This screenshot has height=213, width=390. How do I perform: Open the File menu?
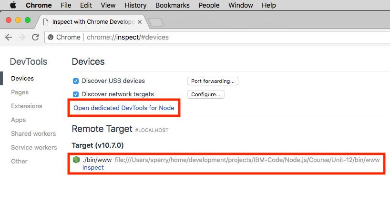[x=66, y=5]
